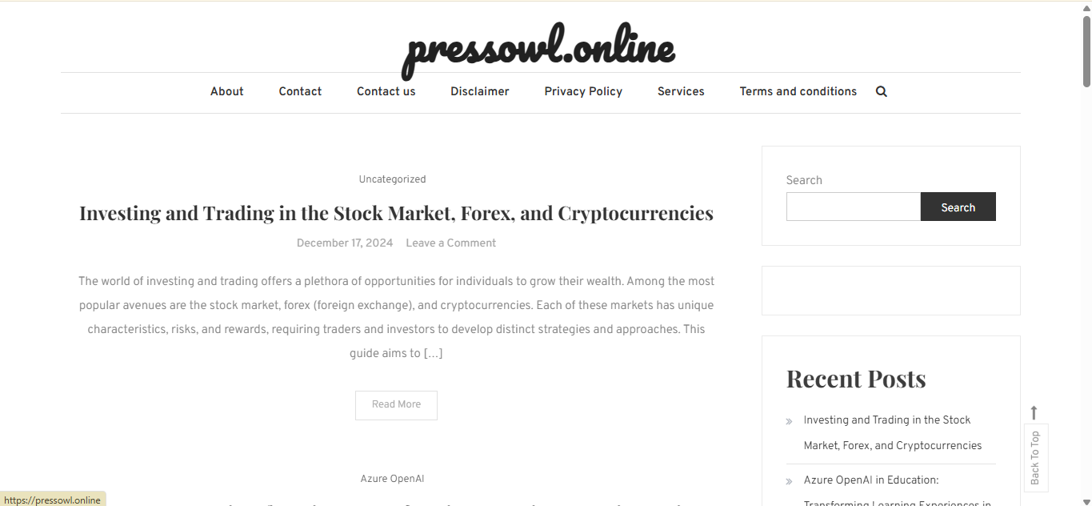Open Terms and conditions page
Image resolution: width=1092 pixels, height=506 pixels.
pos(798,91)
